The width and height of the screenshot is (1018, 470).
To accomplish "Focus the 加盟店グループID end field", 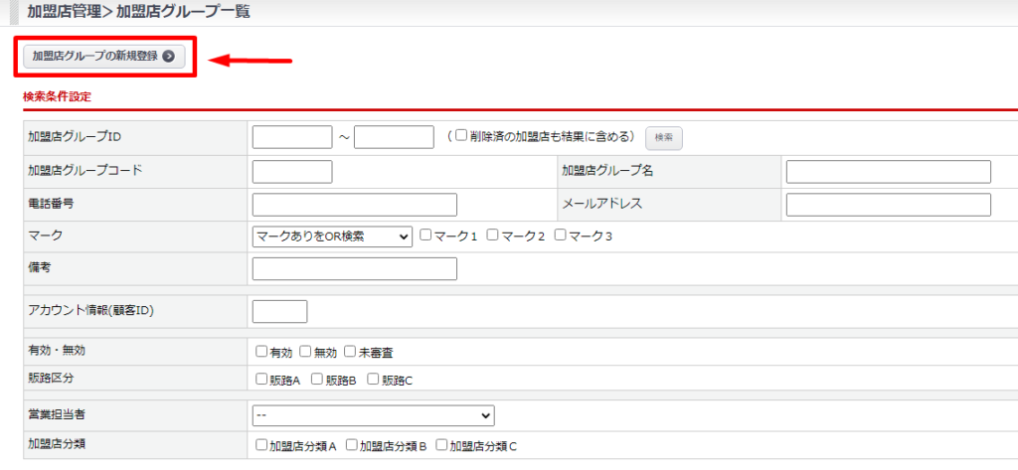I will point(394,137).
